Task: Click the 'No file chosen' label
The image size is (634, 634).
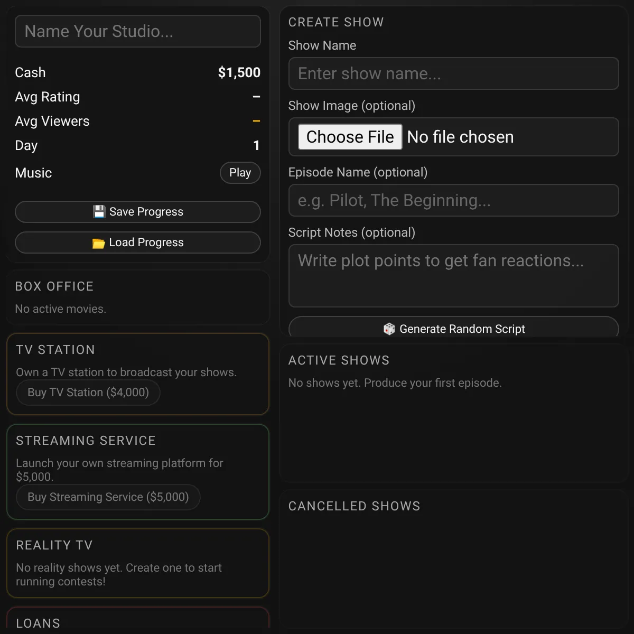Action: point(460,137)
